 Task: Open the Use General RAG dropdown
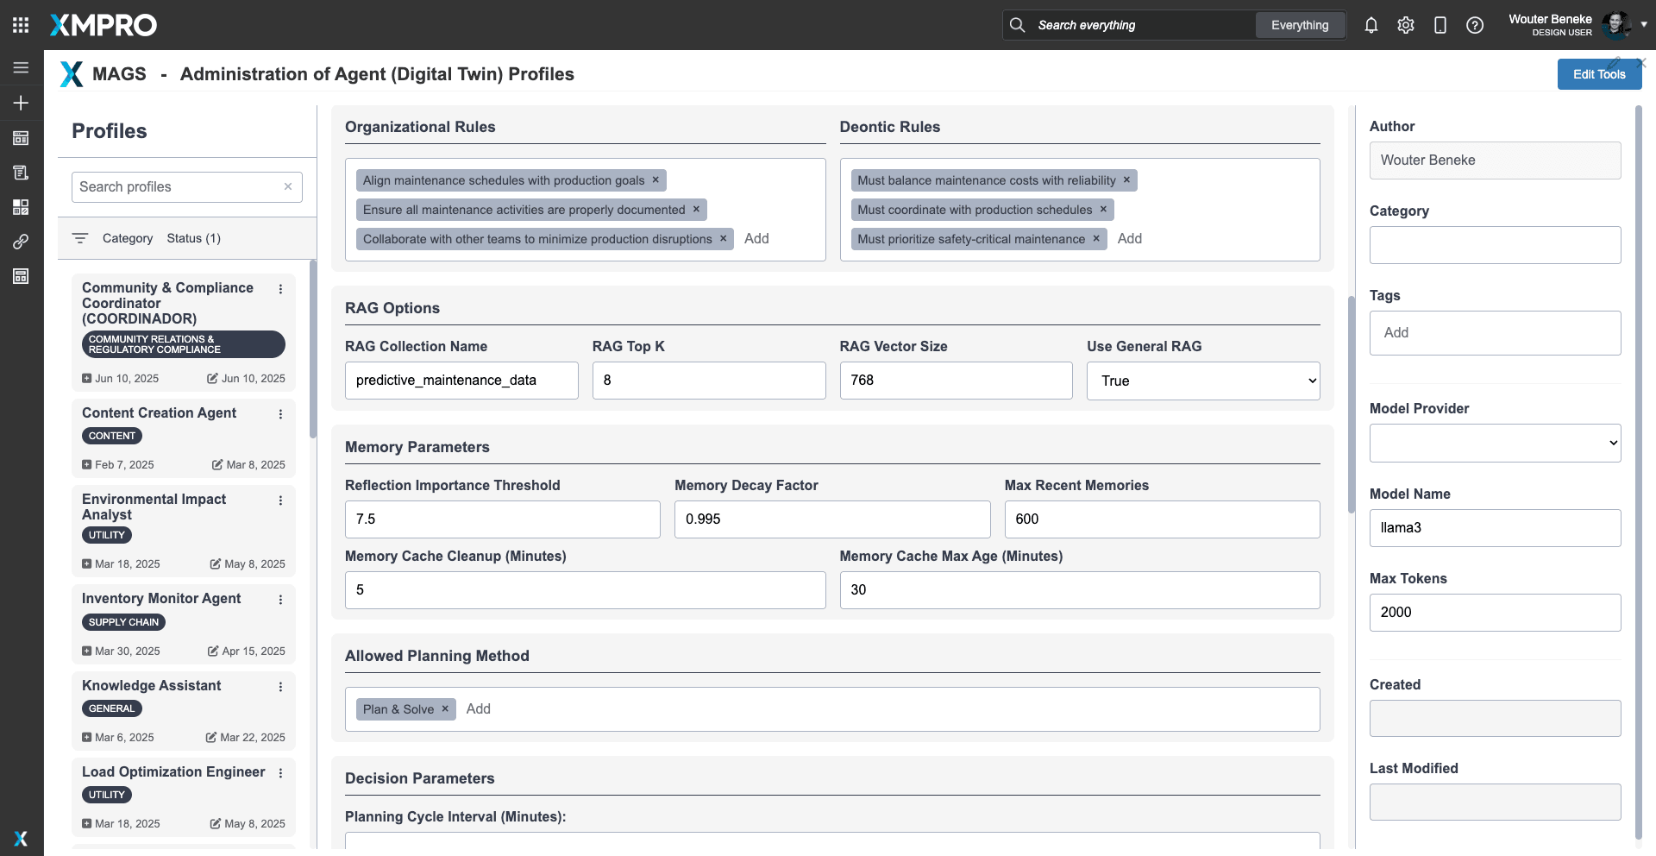(x=1202, y=381)
